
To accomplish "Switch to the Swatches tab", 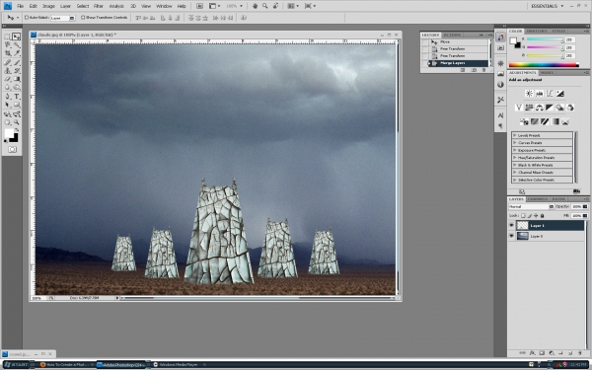I will [x=537, y=31].
